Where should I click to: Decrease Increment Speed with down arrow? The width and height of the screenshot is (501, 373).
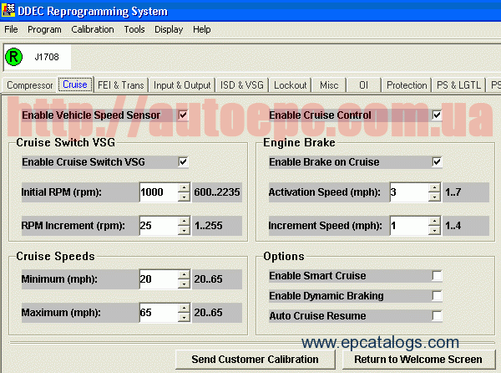(434, 230)
